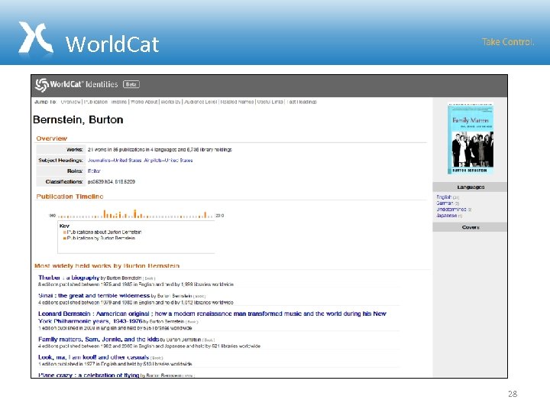The height and width of the screenshot is (413, 550).
Task: Jump to Works About section
Action: pos(144,102)
